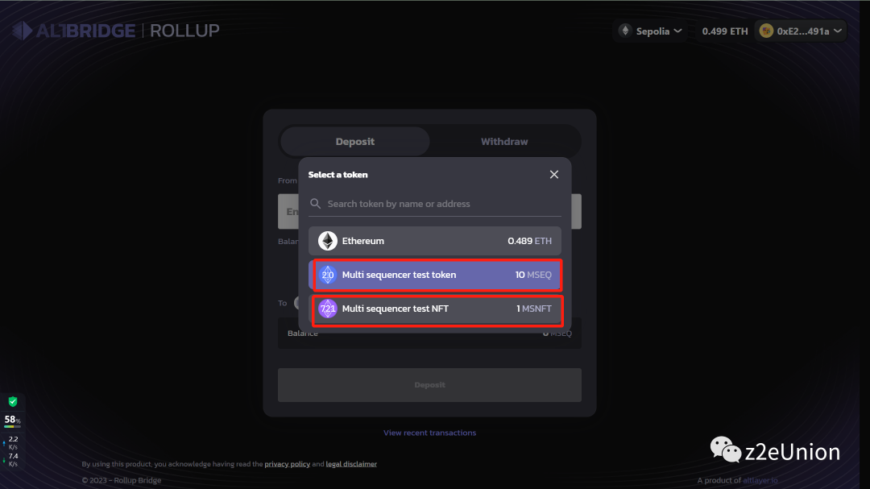Open View recent transactions link
Screen dimensions: 870x489
[x=429, y=433]
